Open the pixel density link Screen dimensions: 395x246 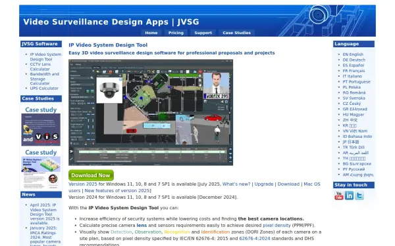point(276,226)
